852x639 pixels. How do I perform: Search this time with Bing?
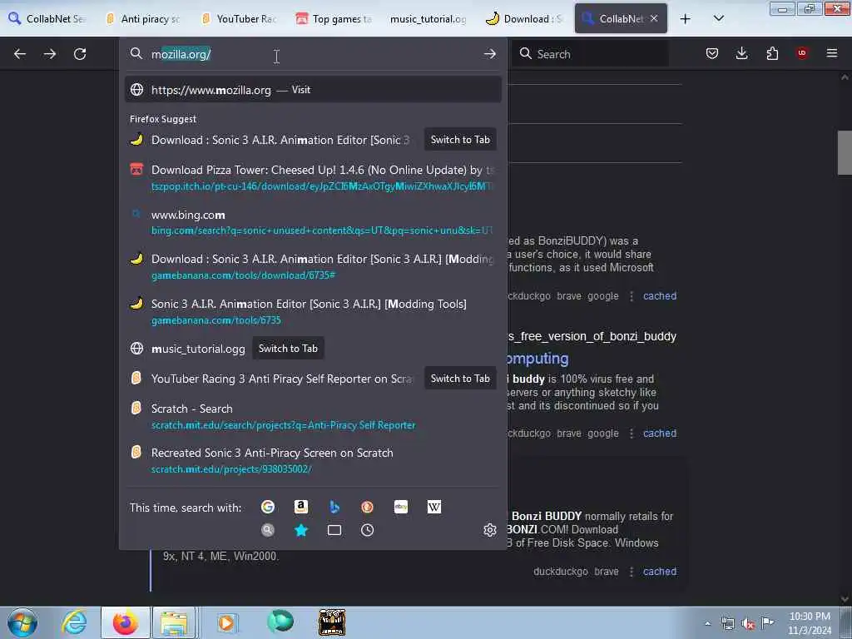click(334, 507)
